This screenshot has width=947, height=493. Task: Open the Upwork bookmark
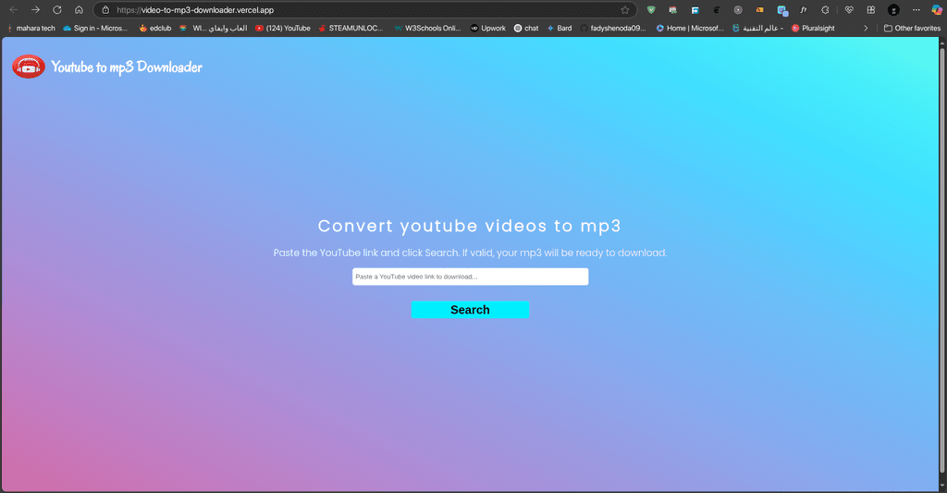pos(488,28)
